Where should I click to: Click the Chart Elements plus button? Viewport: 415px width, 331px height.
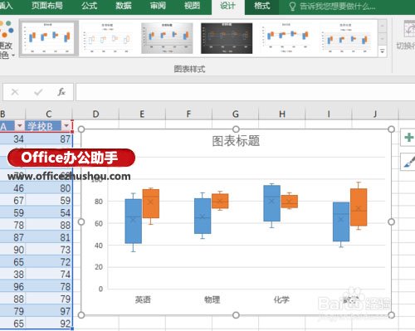click(409, 137)
